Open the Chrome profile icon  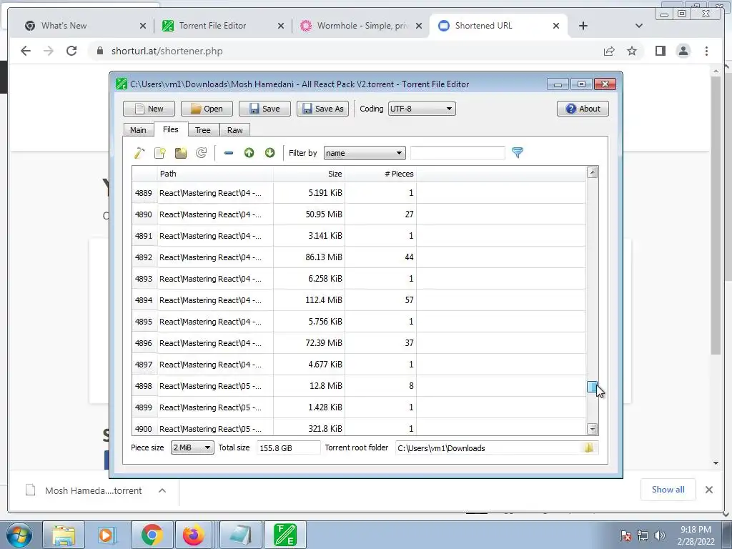click(x=683, y=51)
